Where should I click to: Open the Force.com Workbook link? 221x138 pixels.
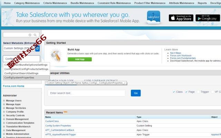tap(181, 56)
